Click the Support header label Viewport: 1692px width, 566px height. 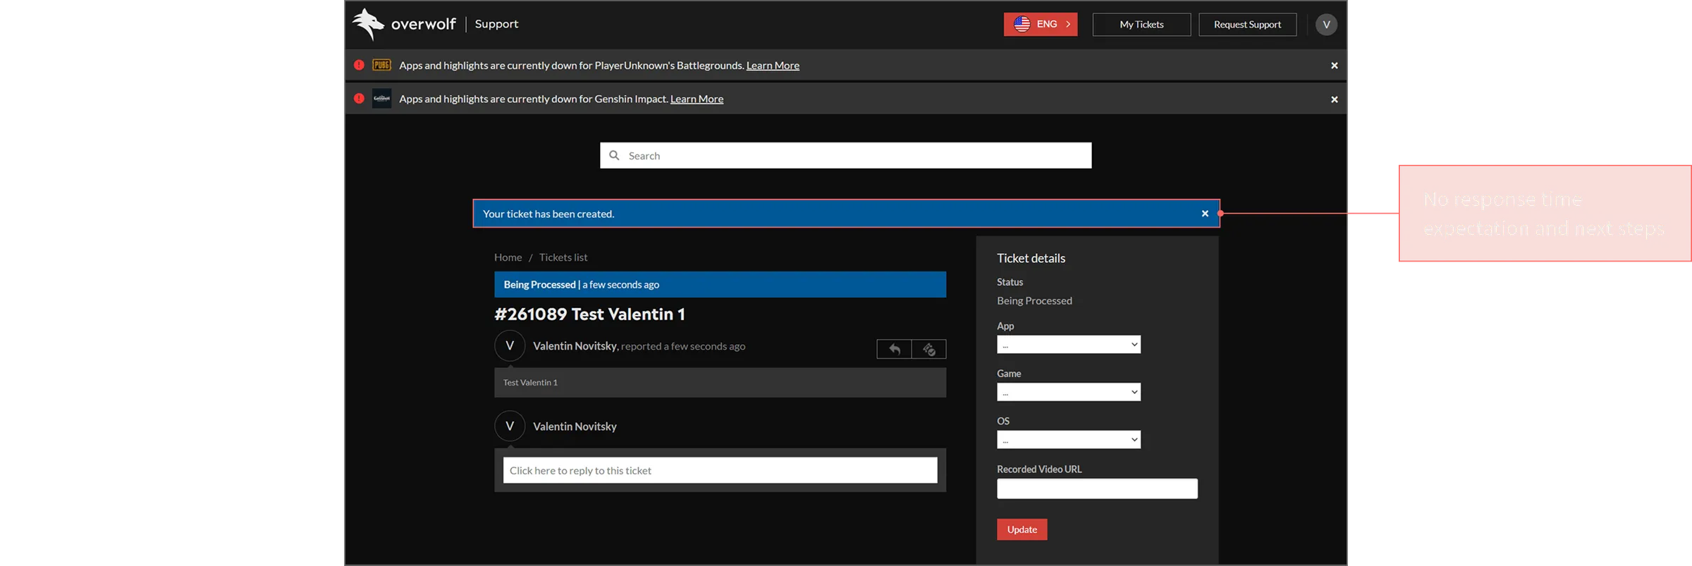coord(496,24)
